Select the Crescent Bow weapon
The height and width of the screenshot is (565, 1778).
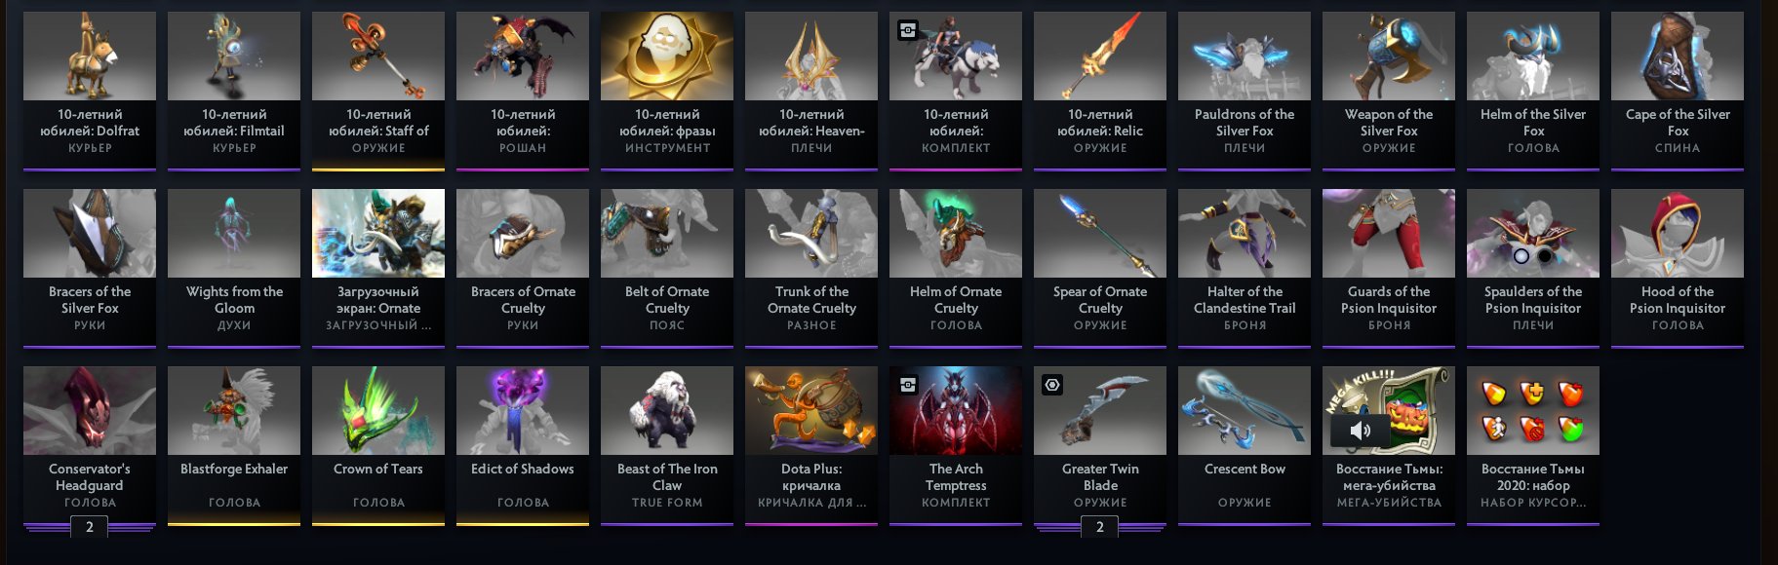[1245, 445]
